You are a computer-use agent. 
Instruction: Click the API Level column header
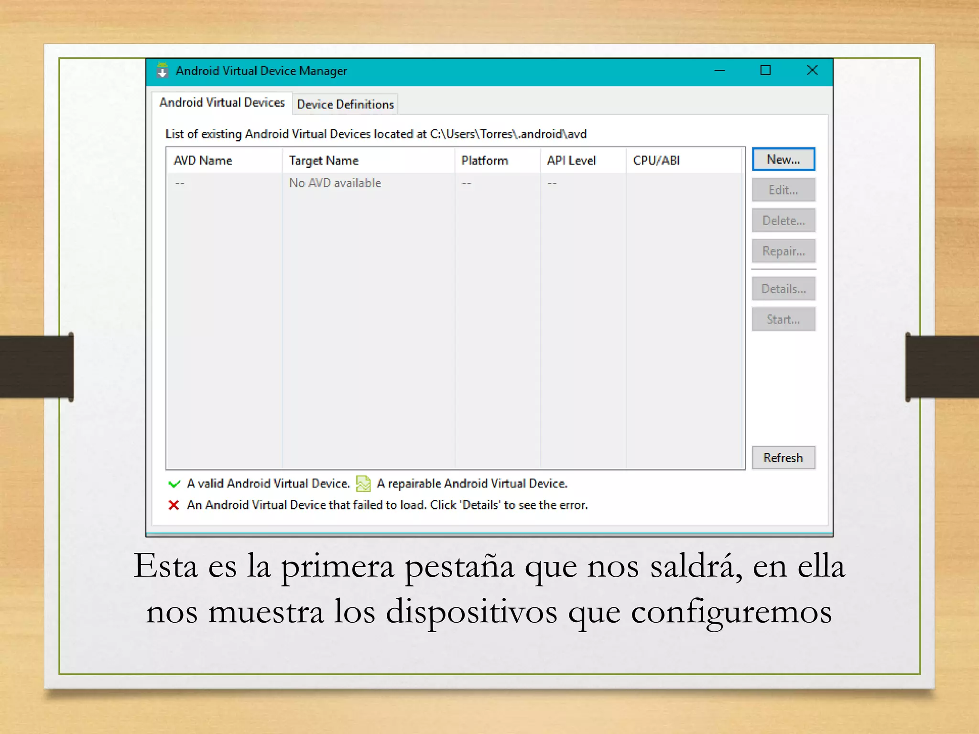pyautogui.click(x=583, y=161)
